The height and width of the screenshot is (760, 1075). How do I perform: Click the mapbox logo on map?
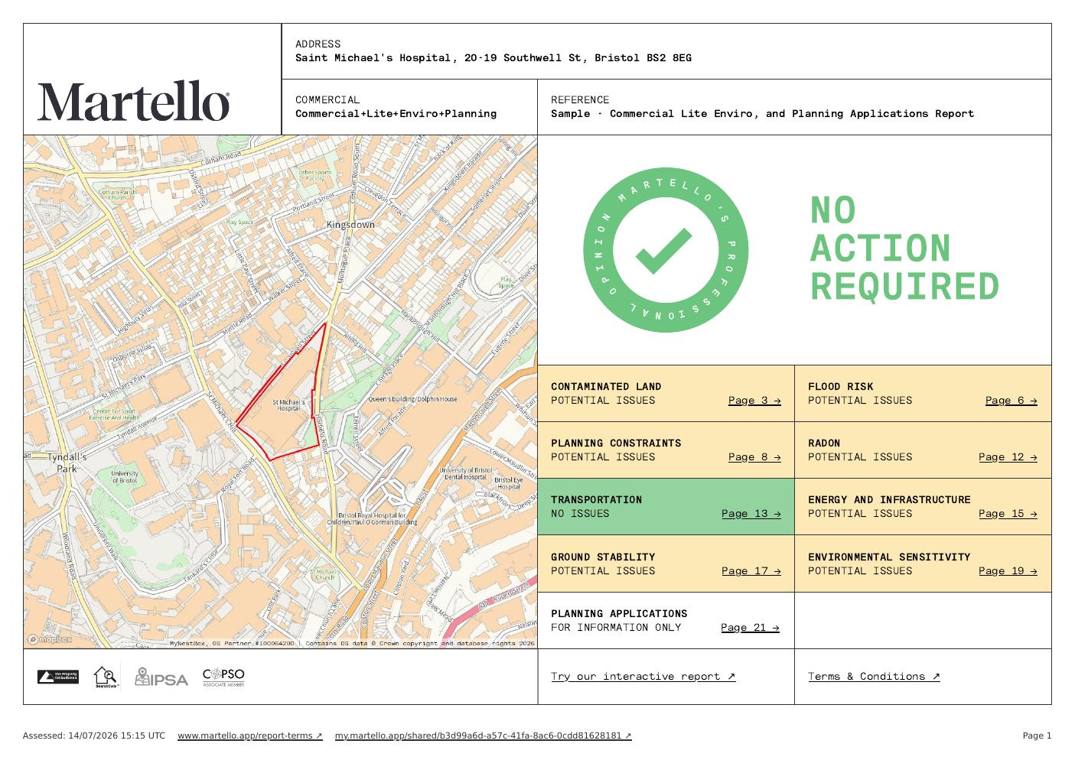[x=50, y=639]
